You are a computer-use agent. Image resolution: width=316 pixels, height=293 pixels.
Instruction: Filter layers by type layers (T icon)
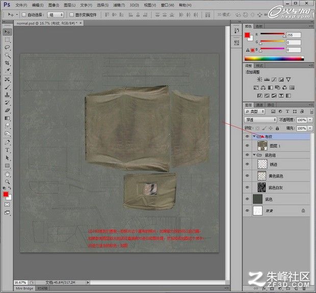click(287, 111)
